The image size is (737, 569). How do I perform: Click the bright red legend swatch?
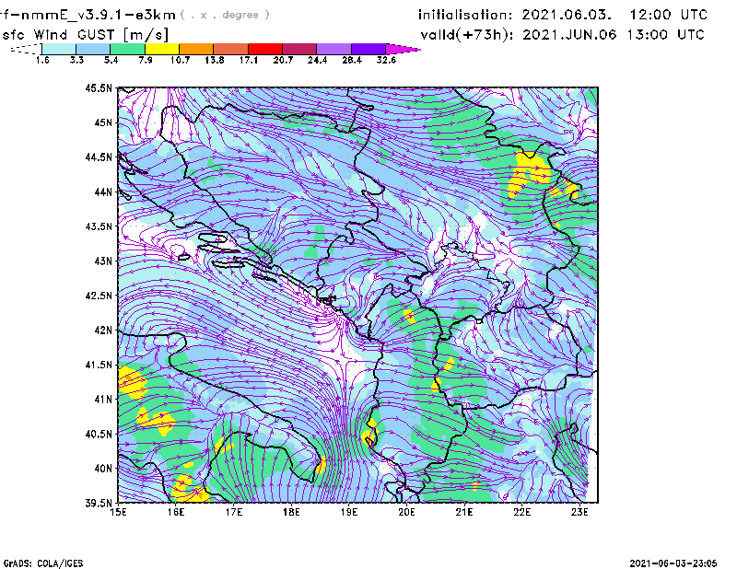point(265,49)
